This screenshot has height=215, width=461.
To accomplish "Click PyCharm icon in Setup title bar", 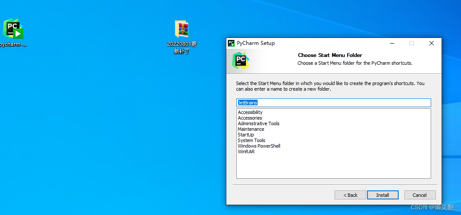I will pos(231,43).
